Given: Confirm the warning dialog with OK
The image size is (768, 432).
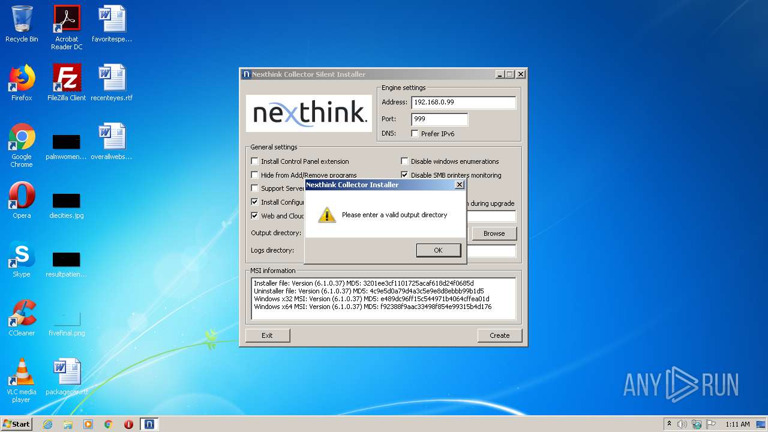Looking at the screenshot, I should click(x=439, y=250).
